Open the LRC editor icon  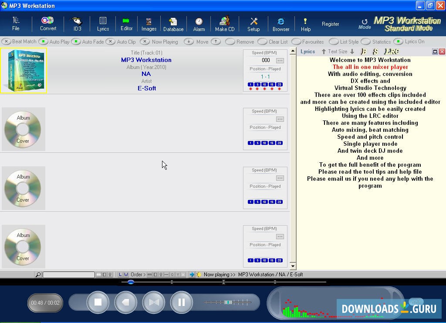point(392,52)
